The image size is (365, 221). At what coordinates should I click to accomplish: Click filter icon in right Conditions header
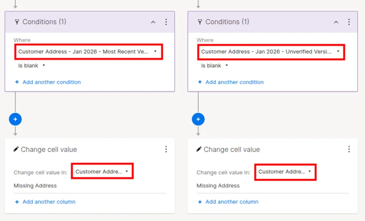point(200,22)
